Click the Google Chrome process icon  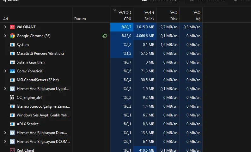coord(12,36)
